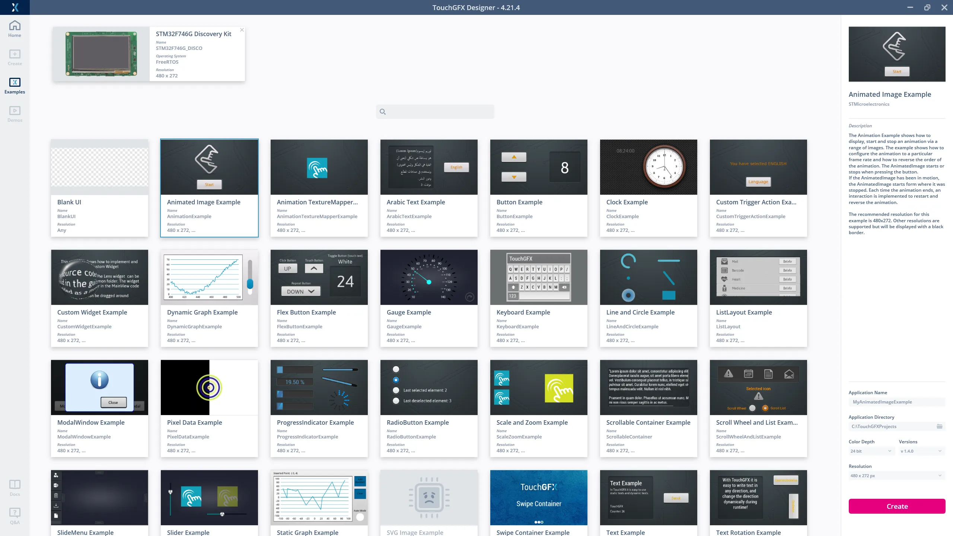Open the Demos section
The width and height of the screenshot is (953, 536).
(15, 114)
